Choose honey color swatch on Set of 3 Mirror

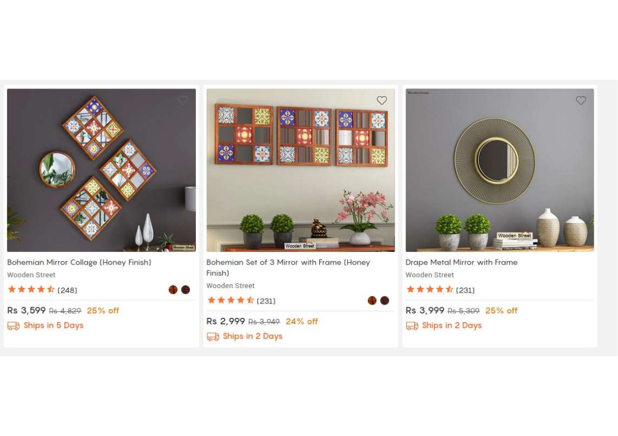(372, 301)
